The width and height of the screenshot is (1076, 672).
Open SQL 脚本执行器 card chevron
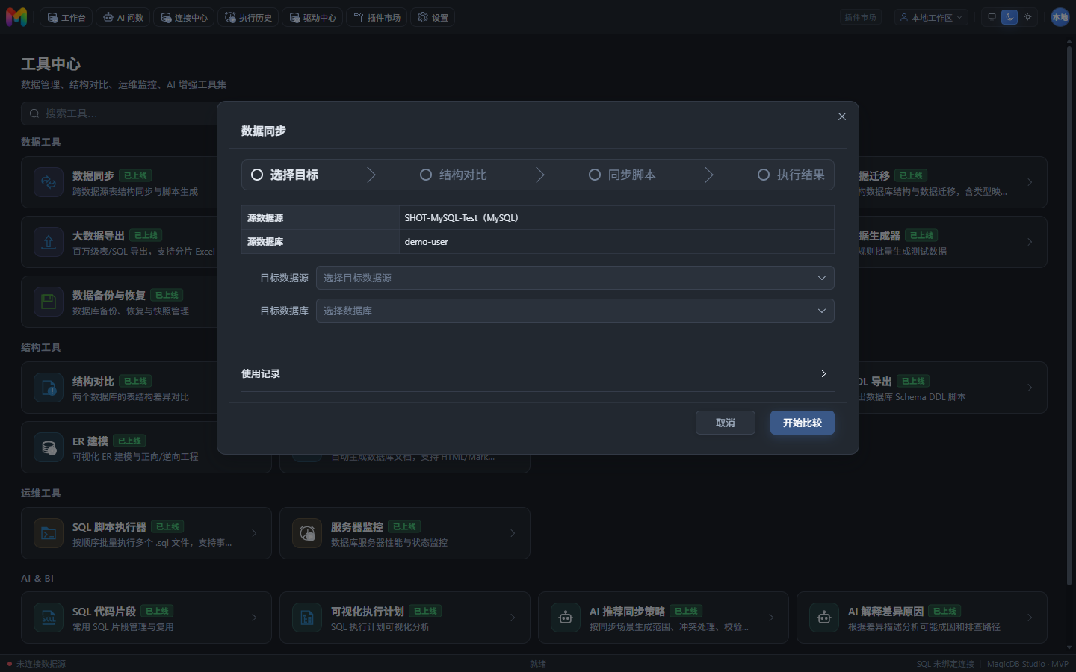click(x=254, y=533)
